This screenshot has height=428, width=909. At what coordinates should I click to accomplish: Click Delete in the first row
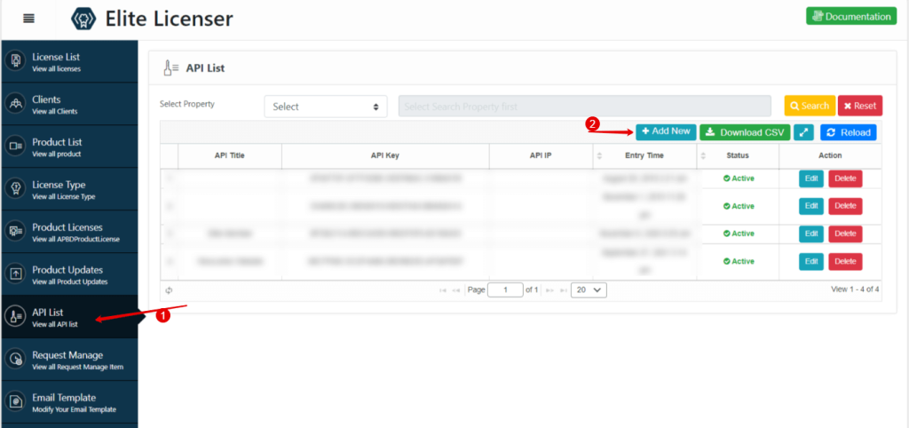(845, 178)
